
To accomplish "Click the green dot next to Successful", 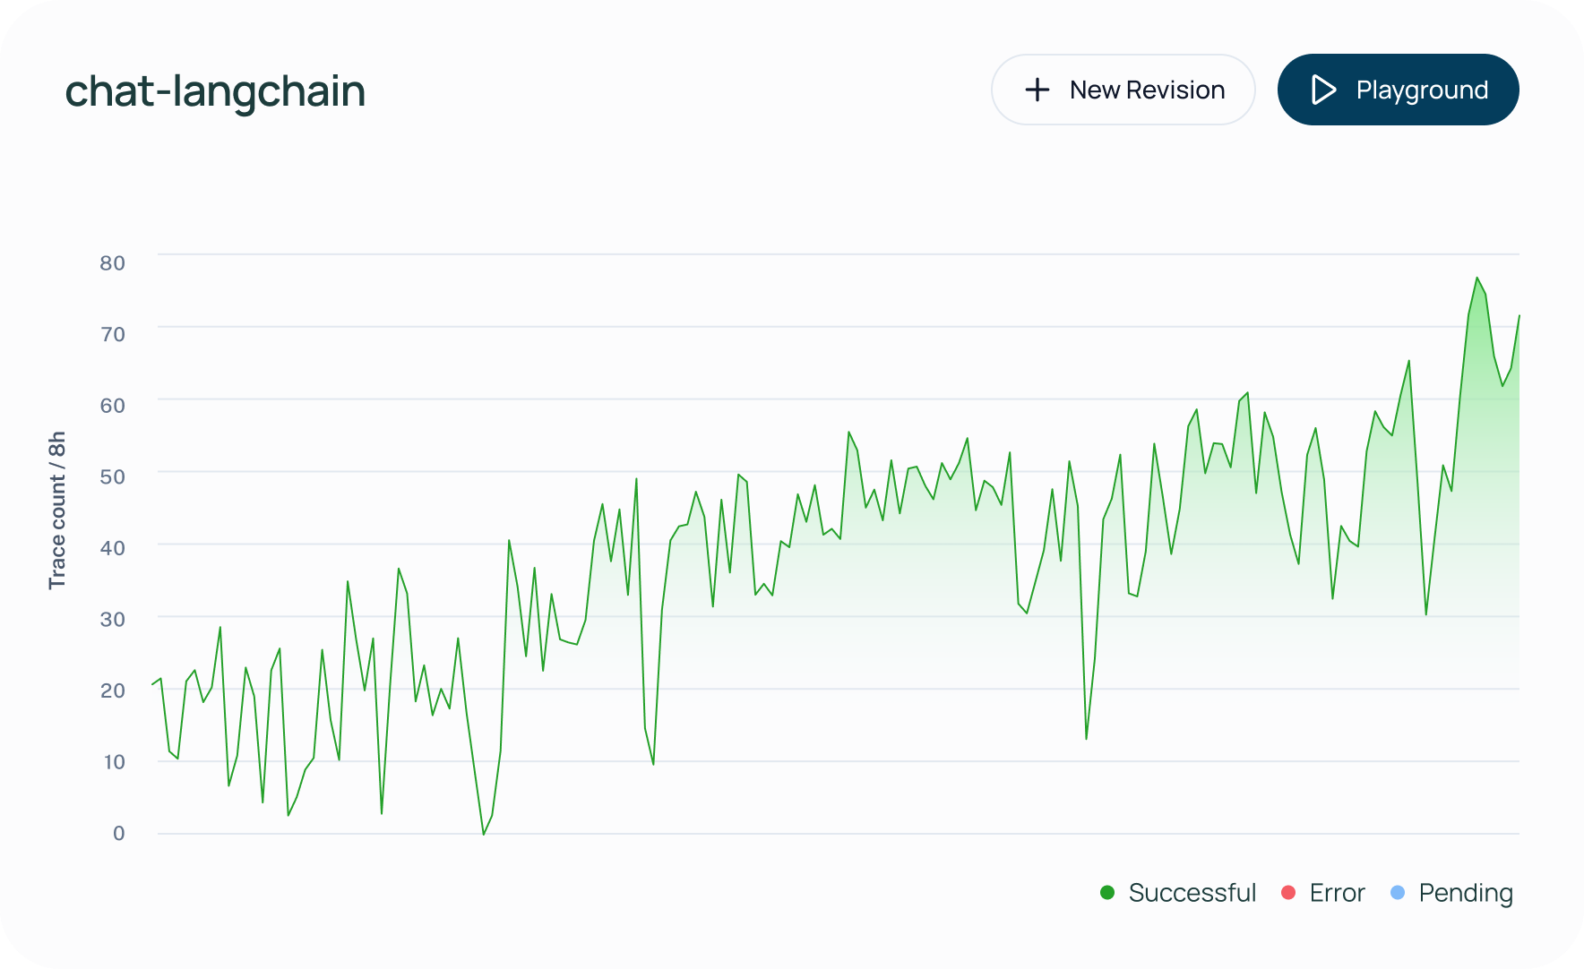I will point(1107,892).
